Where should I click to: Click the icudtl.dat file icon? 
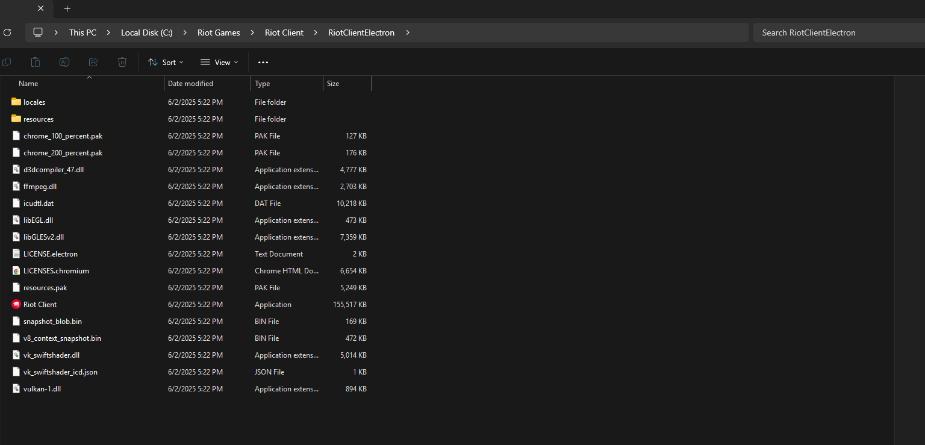click(x=16, y=203)
